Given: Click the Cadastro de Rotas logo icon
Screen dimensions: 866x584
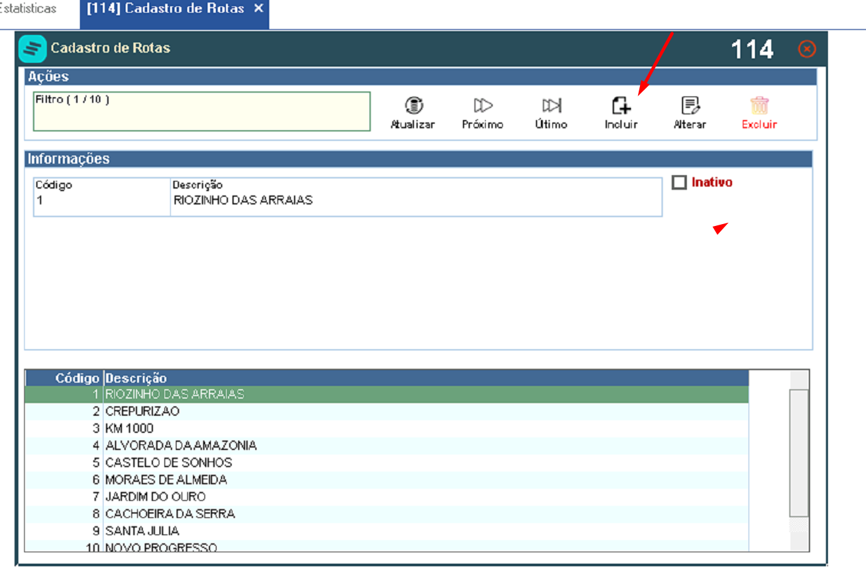Looking at the screenshot, I should point(32,49).
